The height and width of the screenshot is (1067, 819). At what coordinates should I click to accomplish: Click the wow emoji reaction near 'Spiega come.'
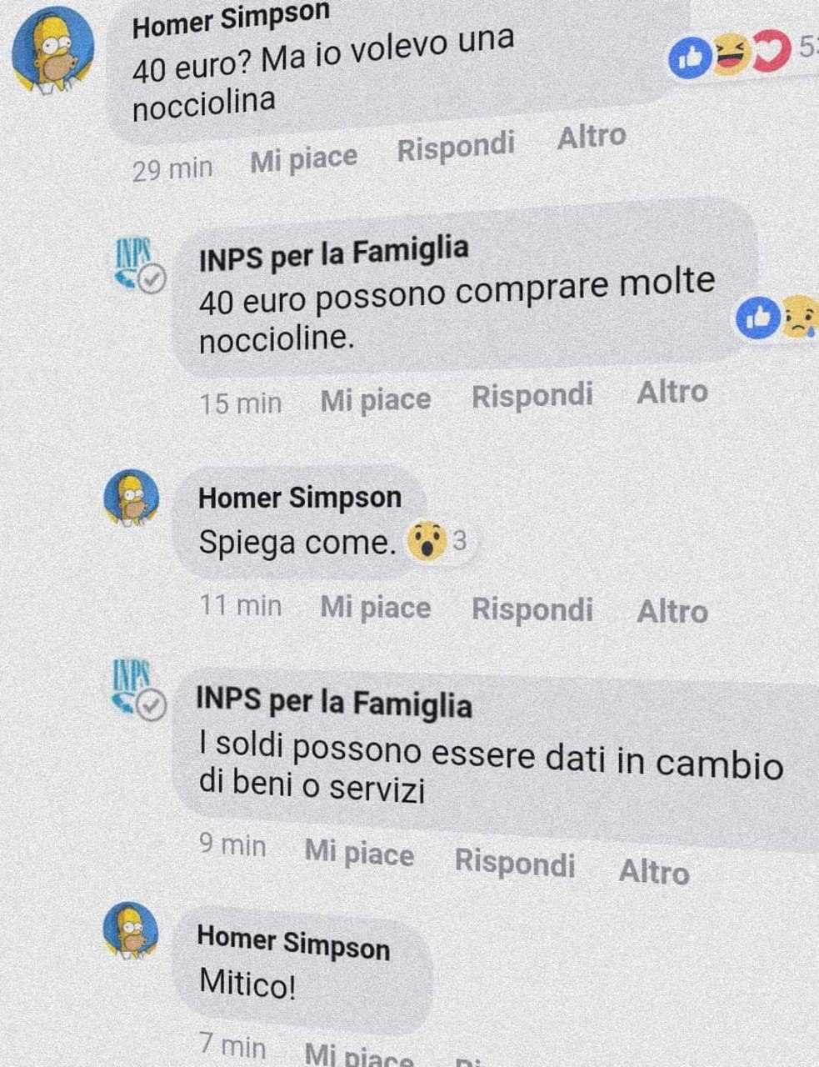tap(425, 543)
